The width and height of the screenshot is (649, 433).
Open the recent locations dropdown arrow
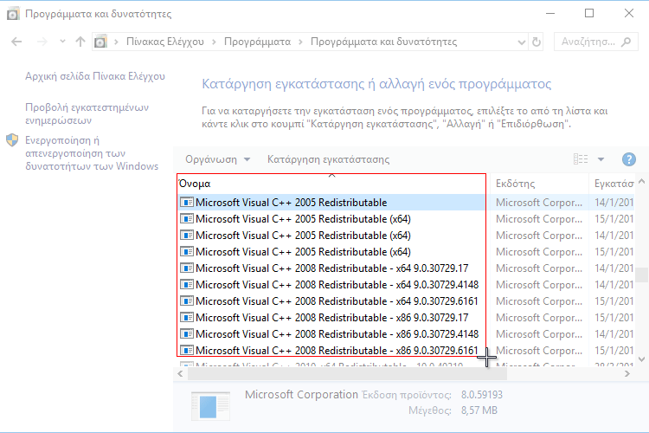coord(62,42)
